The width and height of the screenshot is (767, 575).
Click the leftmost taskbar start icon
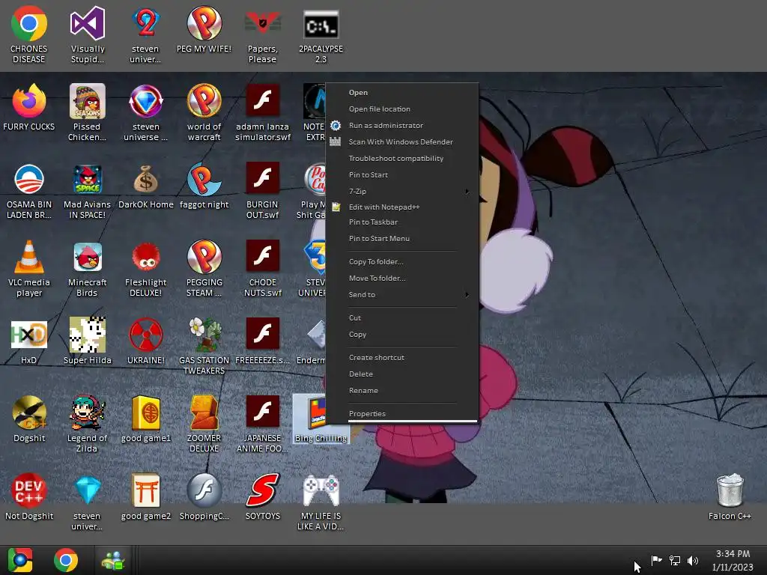coord(20,560)
